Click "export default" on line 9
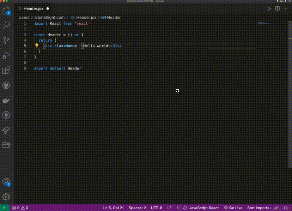 (50, 68)
